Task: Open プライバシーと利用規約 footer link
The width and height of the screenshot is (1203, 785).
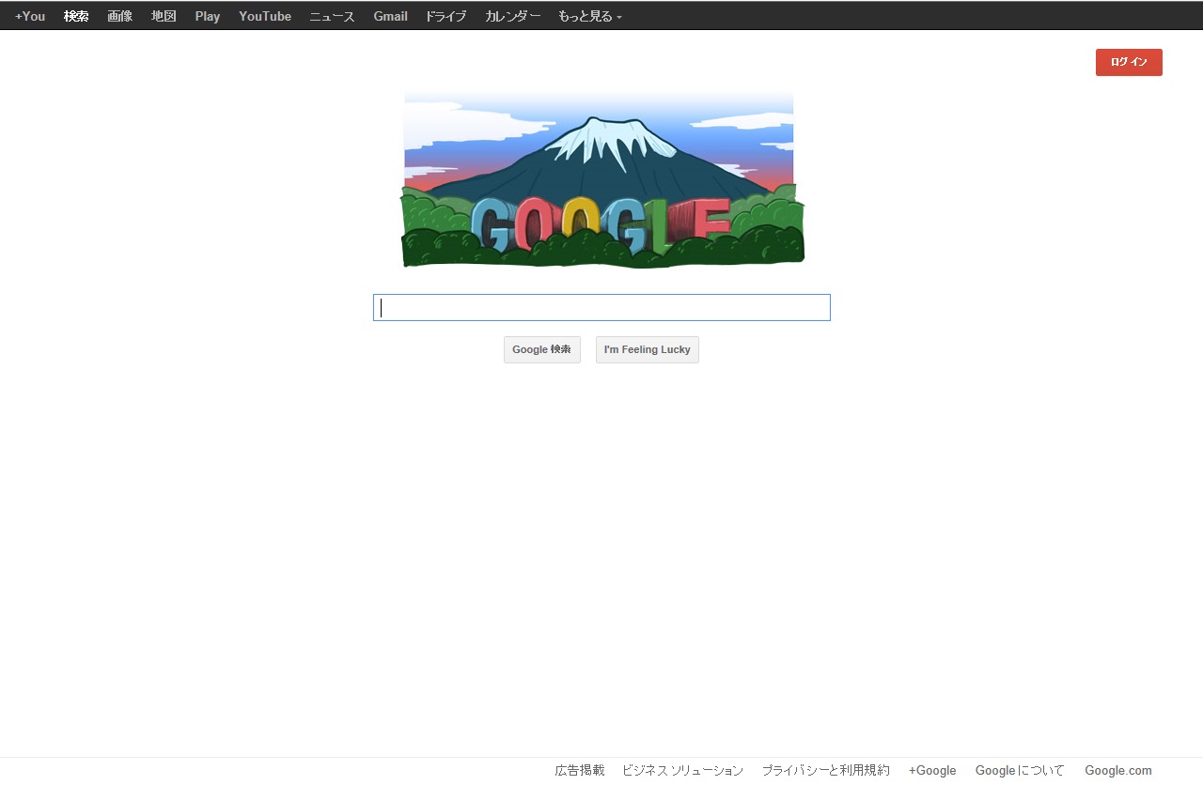Action: 825,770
